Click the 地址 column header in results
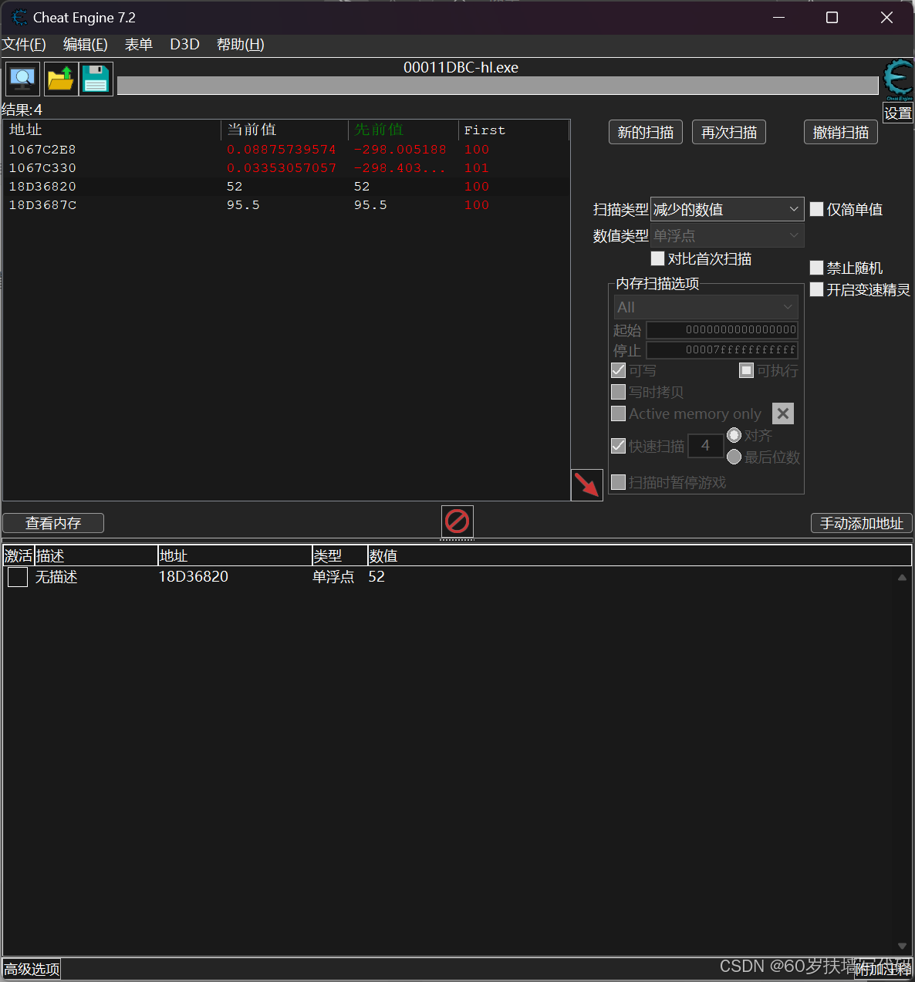The width and height of the screenshot is (915, 982). click(x=113, y=130)
